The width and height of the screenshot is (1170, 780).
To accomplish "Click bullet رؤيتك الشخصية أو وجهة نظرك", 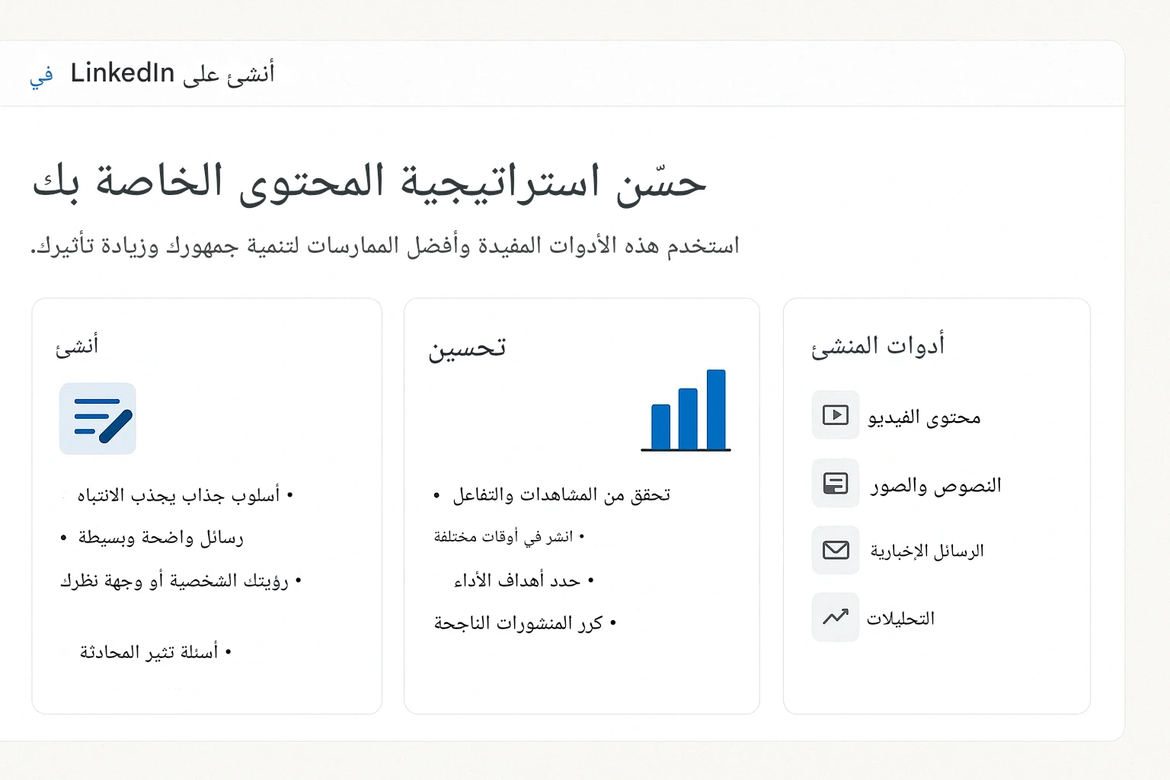I will pos(181,581).
